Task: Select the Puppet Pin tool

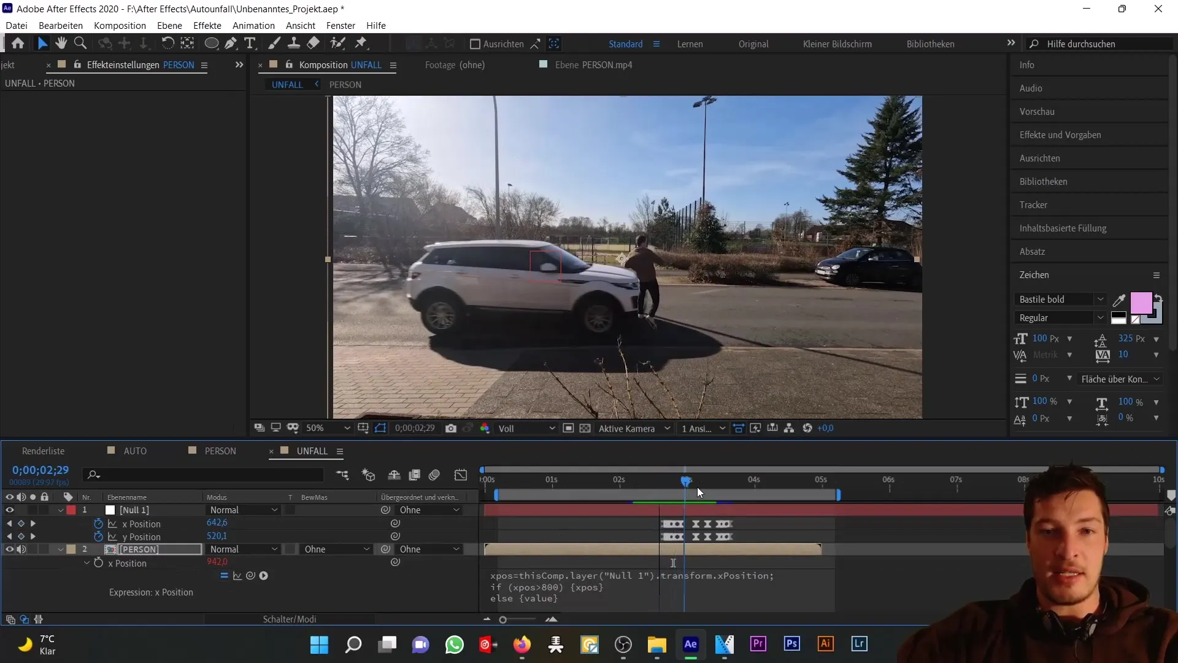Action: 361,44
